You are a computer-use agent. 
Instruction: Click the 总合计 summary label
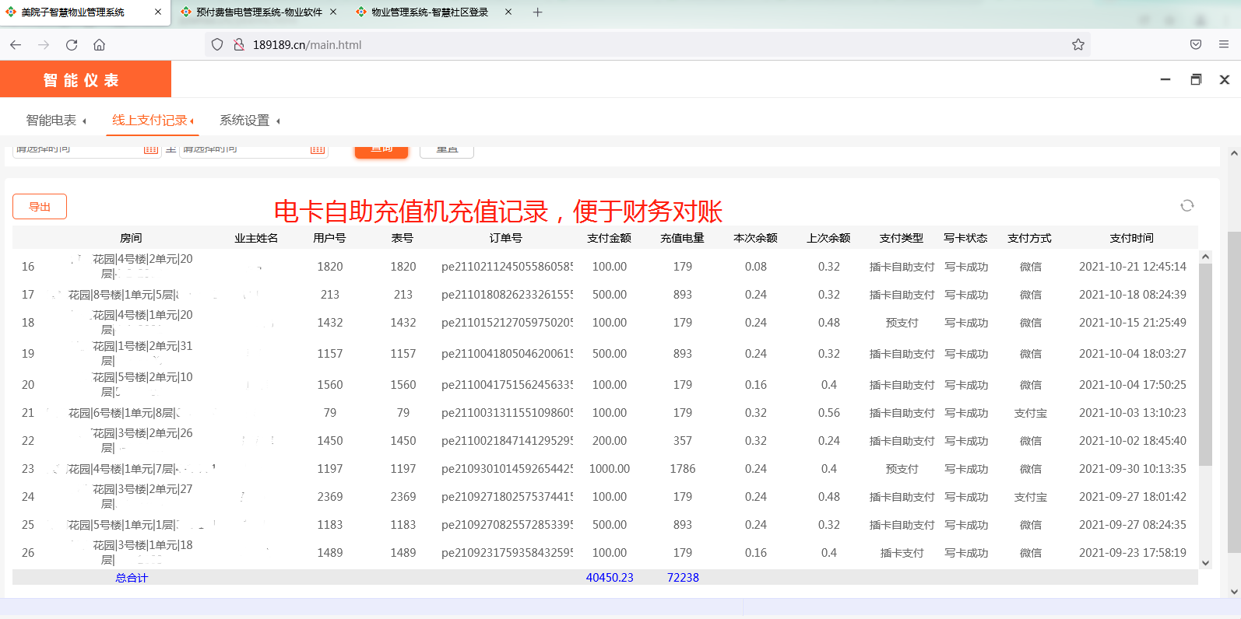(131, 578)
